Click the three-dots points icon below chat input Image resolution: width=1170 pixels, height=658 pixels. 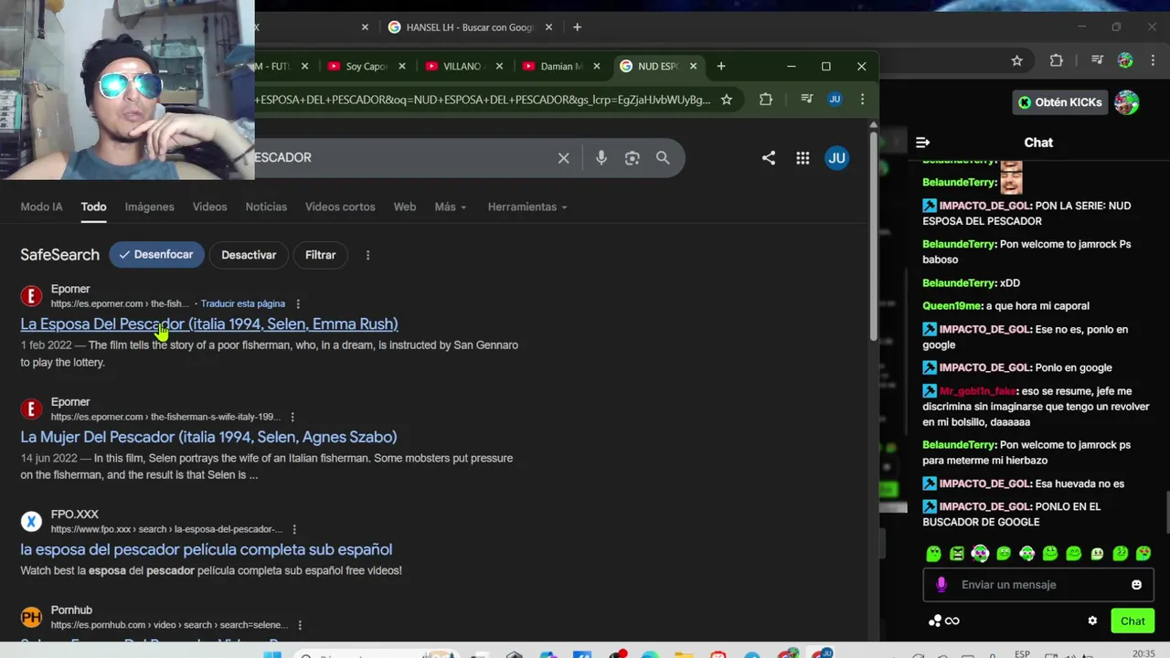click(934, 621)
